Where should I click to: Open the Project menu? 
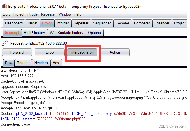click(18, 14)
